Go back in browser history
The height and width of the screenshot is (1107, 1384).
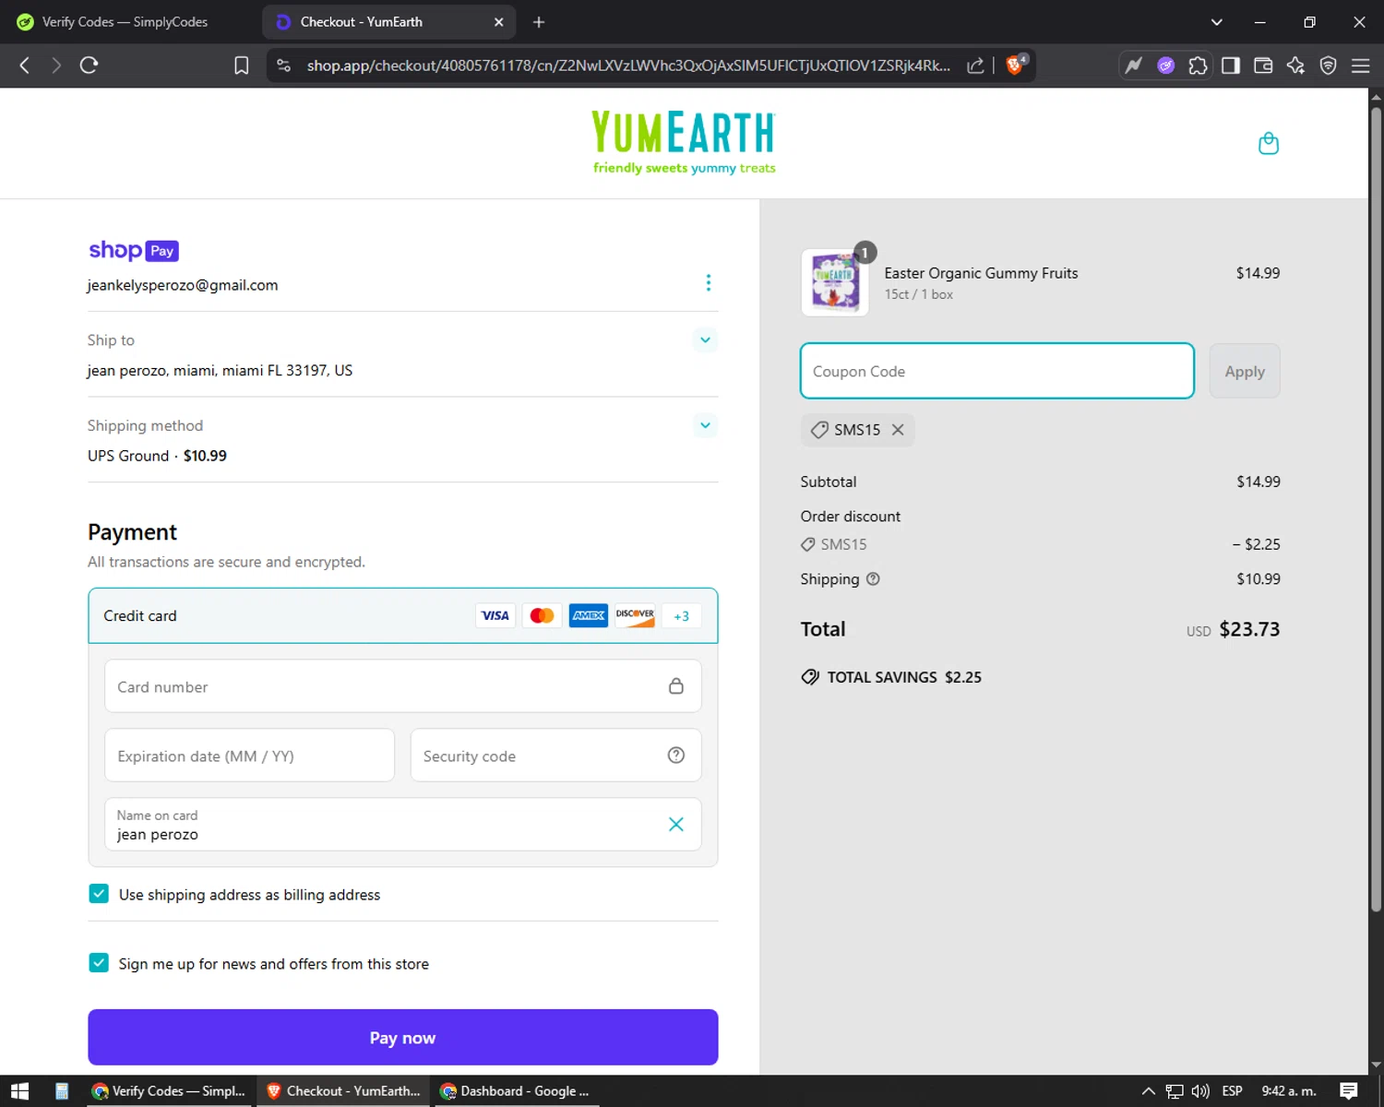pos(25,65)
